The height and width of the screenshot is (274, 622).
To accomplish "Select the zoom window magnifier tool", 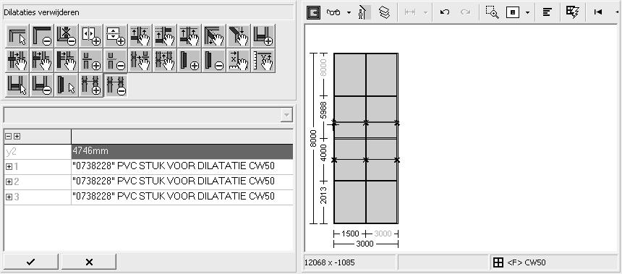I will (492, 12).
